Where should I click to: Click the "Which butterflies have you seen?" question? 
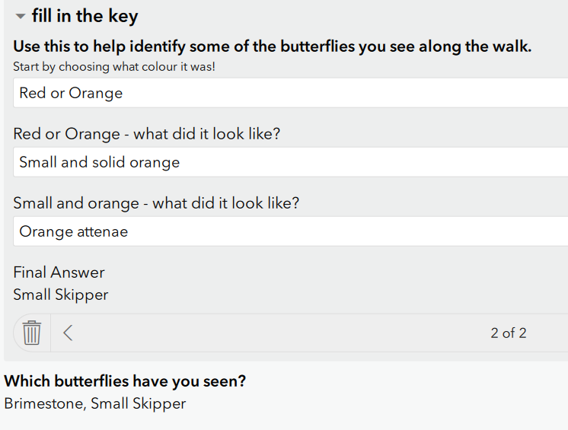coord(125,381)
